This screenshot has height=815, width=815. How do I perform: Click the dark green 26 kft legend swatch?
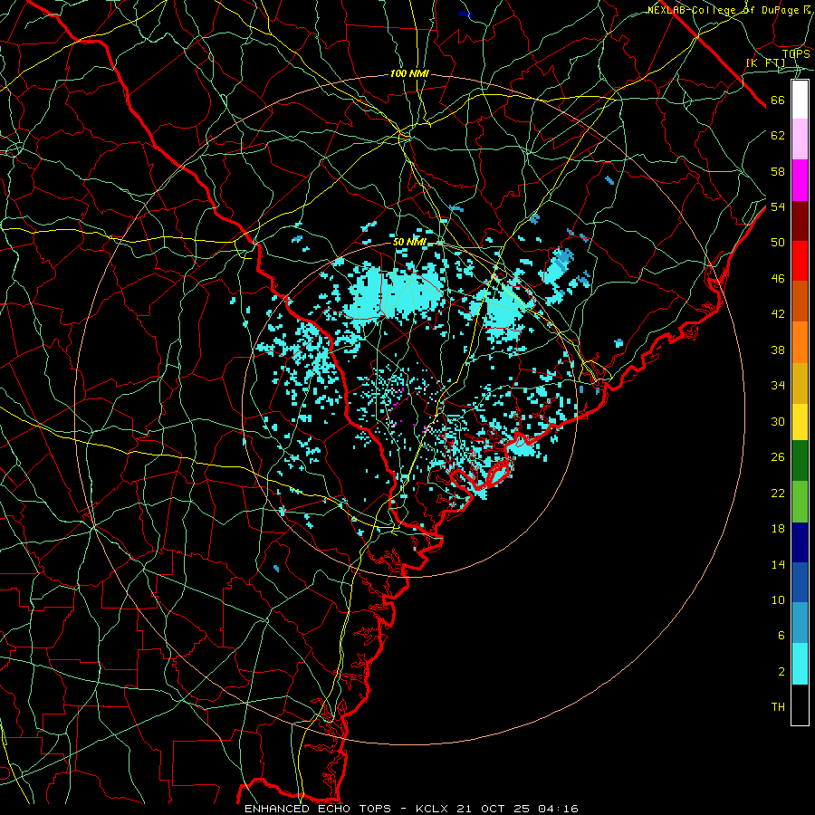pos(800,461)
